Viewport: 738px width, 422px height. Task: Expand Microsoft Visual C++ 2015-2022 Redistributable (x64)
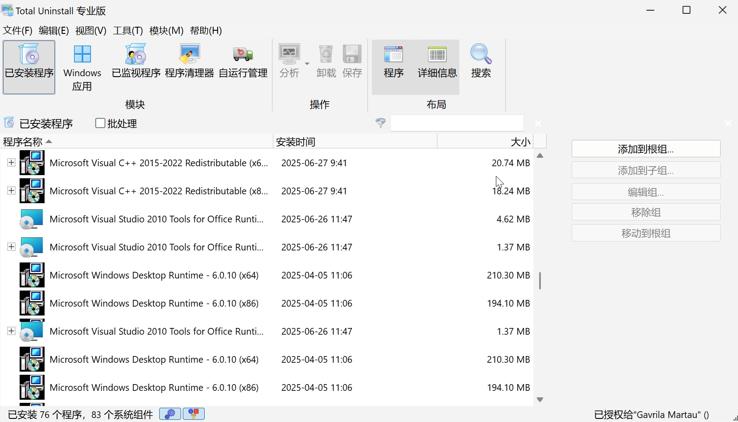pyautogui.click(x=11, y=162)
